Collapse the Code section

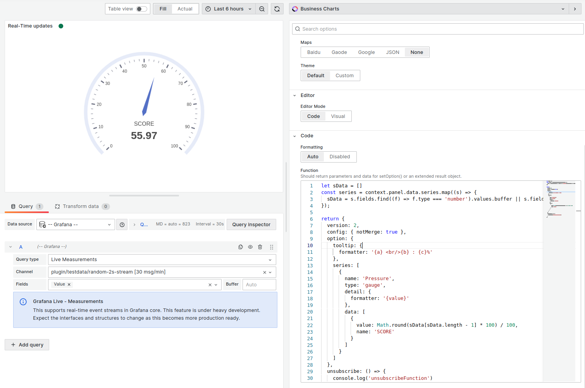pos(294,136)
